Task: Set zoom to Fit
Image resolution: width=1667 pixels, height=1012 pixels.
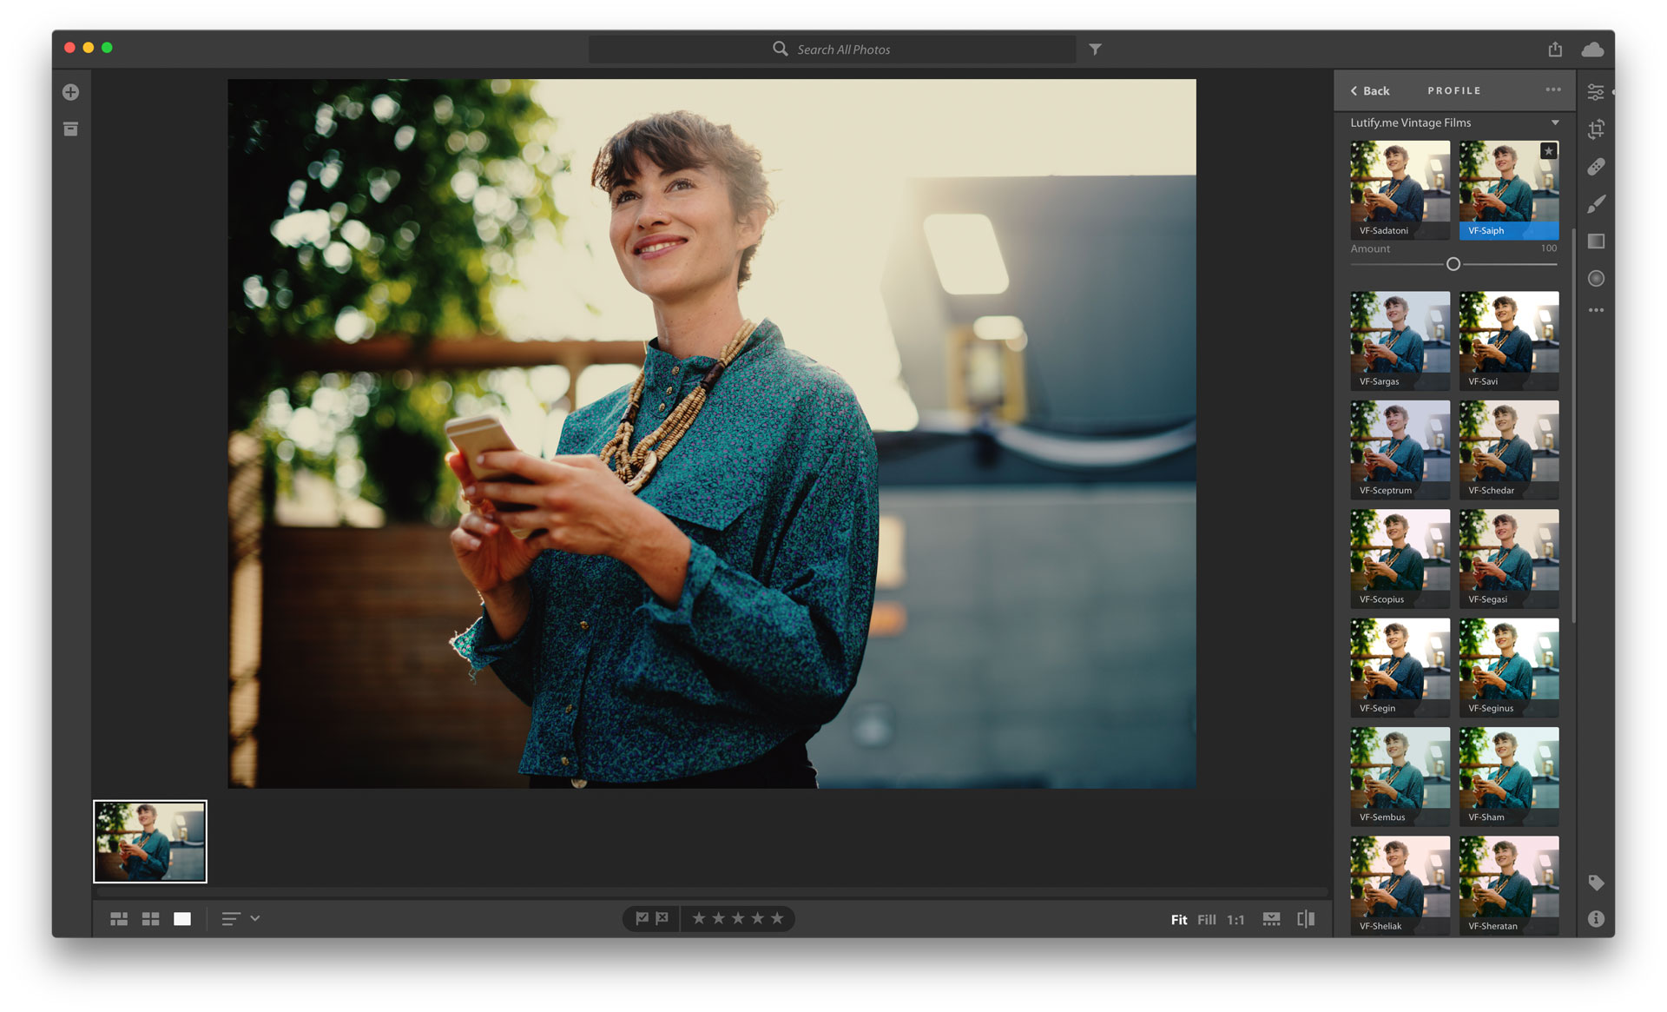Action: click(x=1178, y=920)
